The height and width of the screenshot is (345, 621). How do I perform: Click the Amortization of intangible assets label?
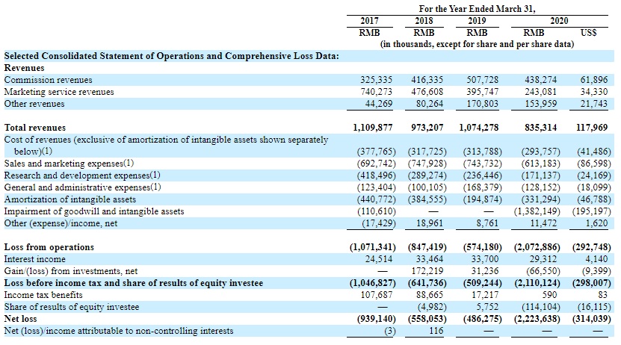[70, 199]
